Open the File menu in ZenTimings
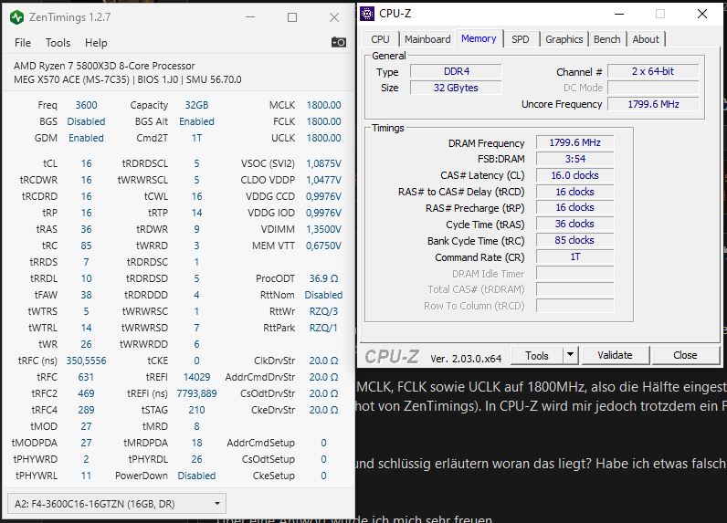 23,43
